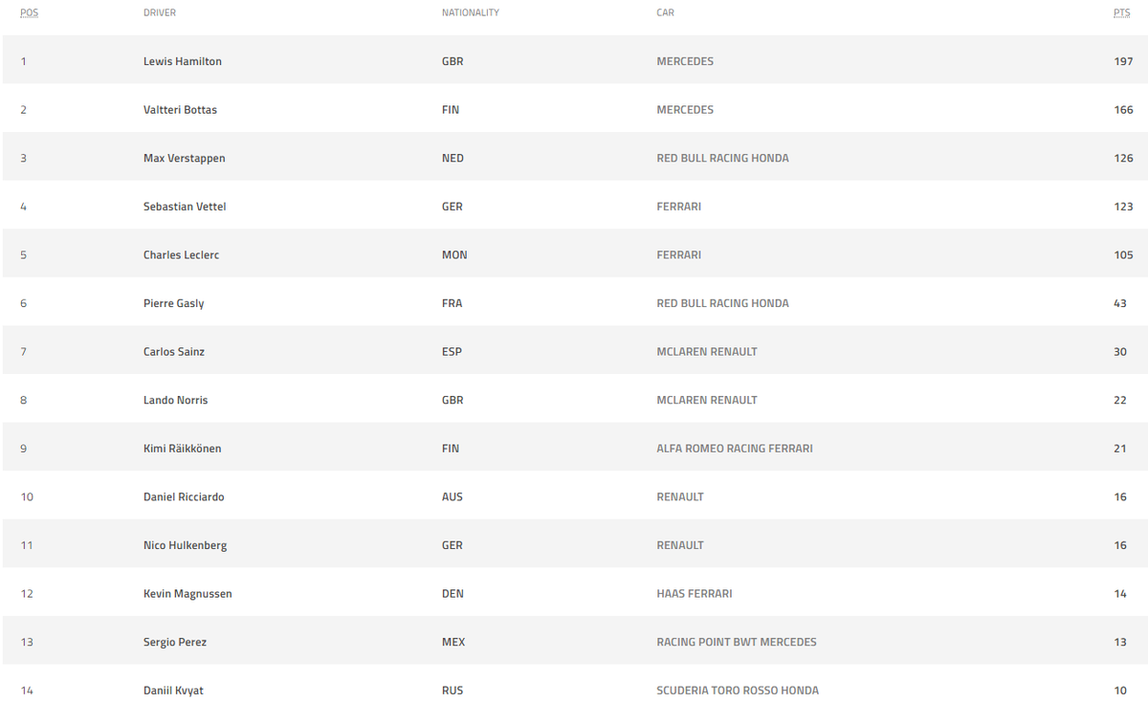Open Charles Leclerc driver page
The height and width of the screenshot is (703, 1148).
(181, 255)
